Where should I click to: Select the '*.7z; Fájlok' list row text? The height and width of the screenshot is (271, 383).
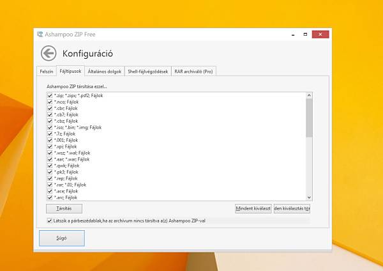(x=64, y=134)
